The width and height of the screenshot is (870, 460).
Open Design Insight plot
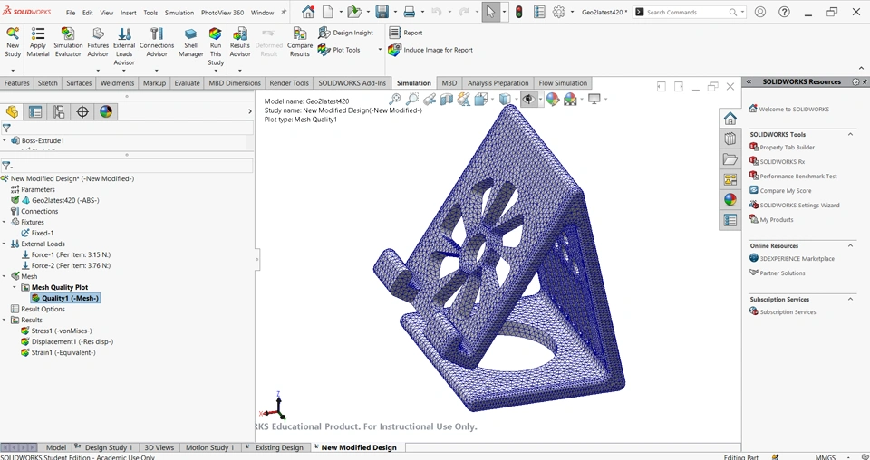tap(345, 33)
